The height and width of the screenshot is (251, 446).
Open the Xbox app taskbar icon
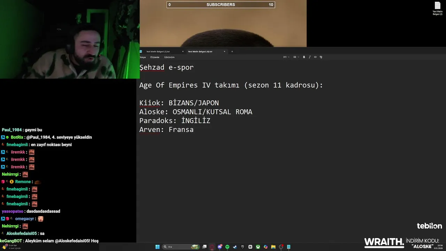(258, 247)
